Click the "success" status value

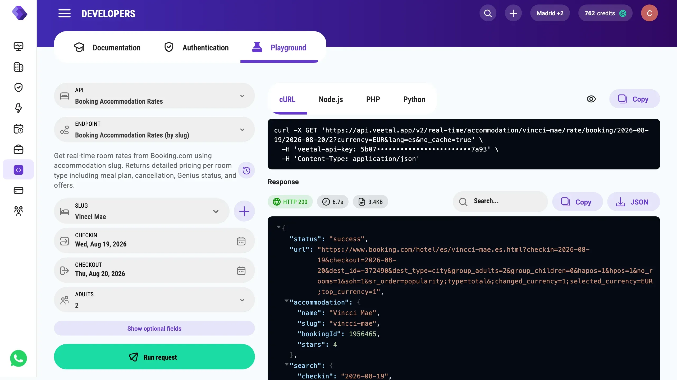click(347, 239)
